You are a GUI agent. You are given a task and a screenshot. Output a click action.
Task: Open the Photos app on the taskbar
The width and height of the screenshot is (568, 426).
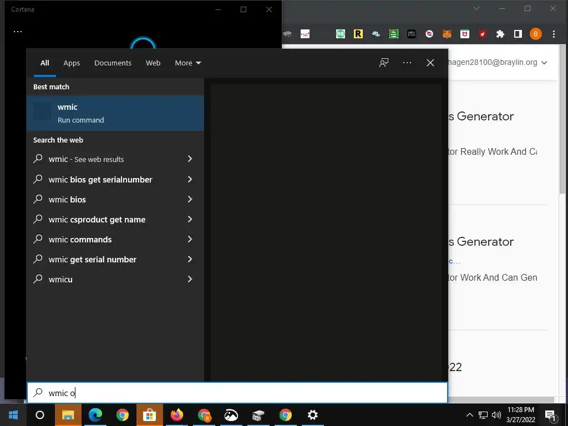(x=231, y=415)
